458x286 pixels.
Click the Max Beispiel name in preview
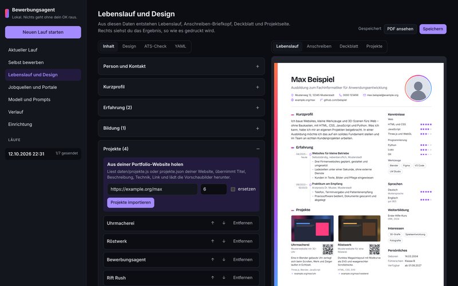(x=313, y=80)
